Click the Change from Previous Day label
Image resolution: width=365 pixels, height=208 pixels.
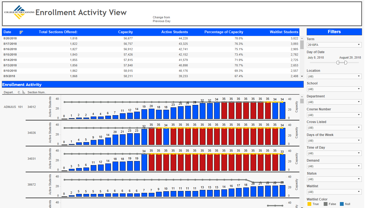coord(161,19)
